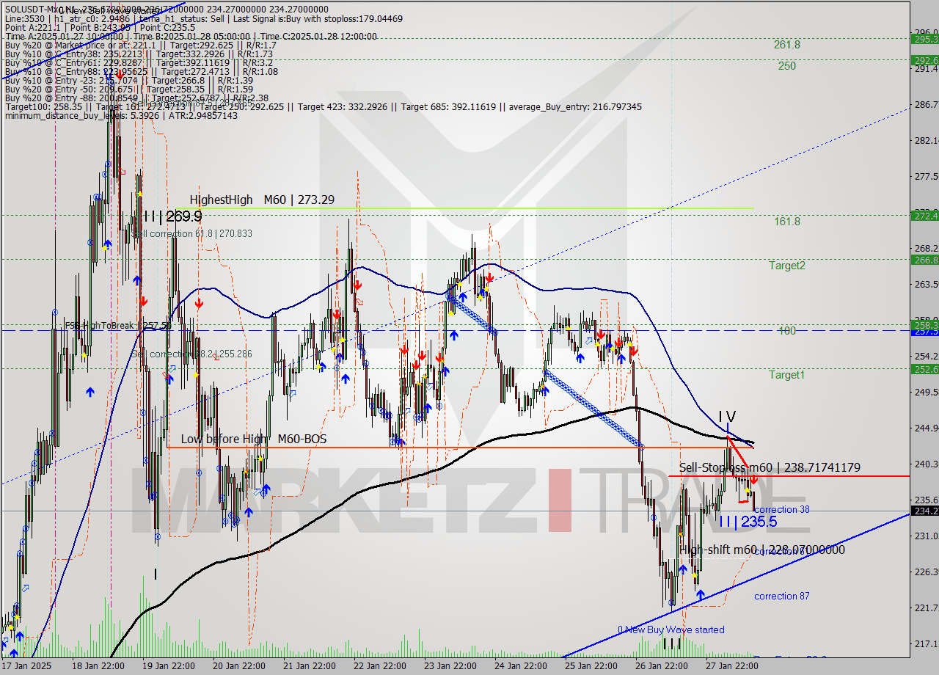Screen dimensions: 939x675
Task: Select the 'I V' wave label
Action: pos(727,417)
